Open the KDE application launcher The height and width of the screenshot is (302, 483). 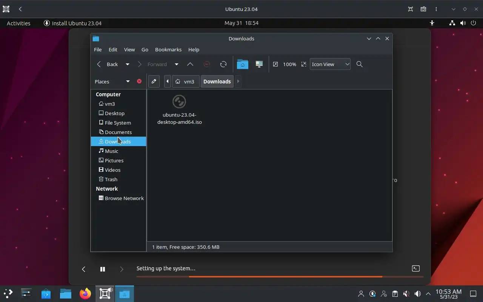click(8, 293)
